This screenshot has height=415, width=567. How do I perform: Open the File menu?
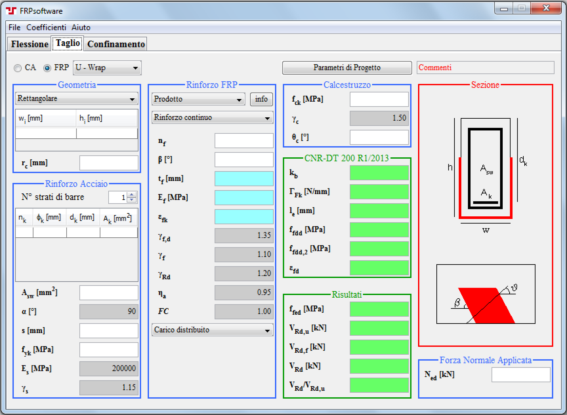click(14, 28)
